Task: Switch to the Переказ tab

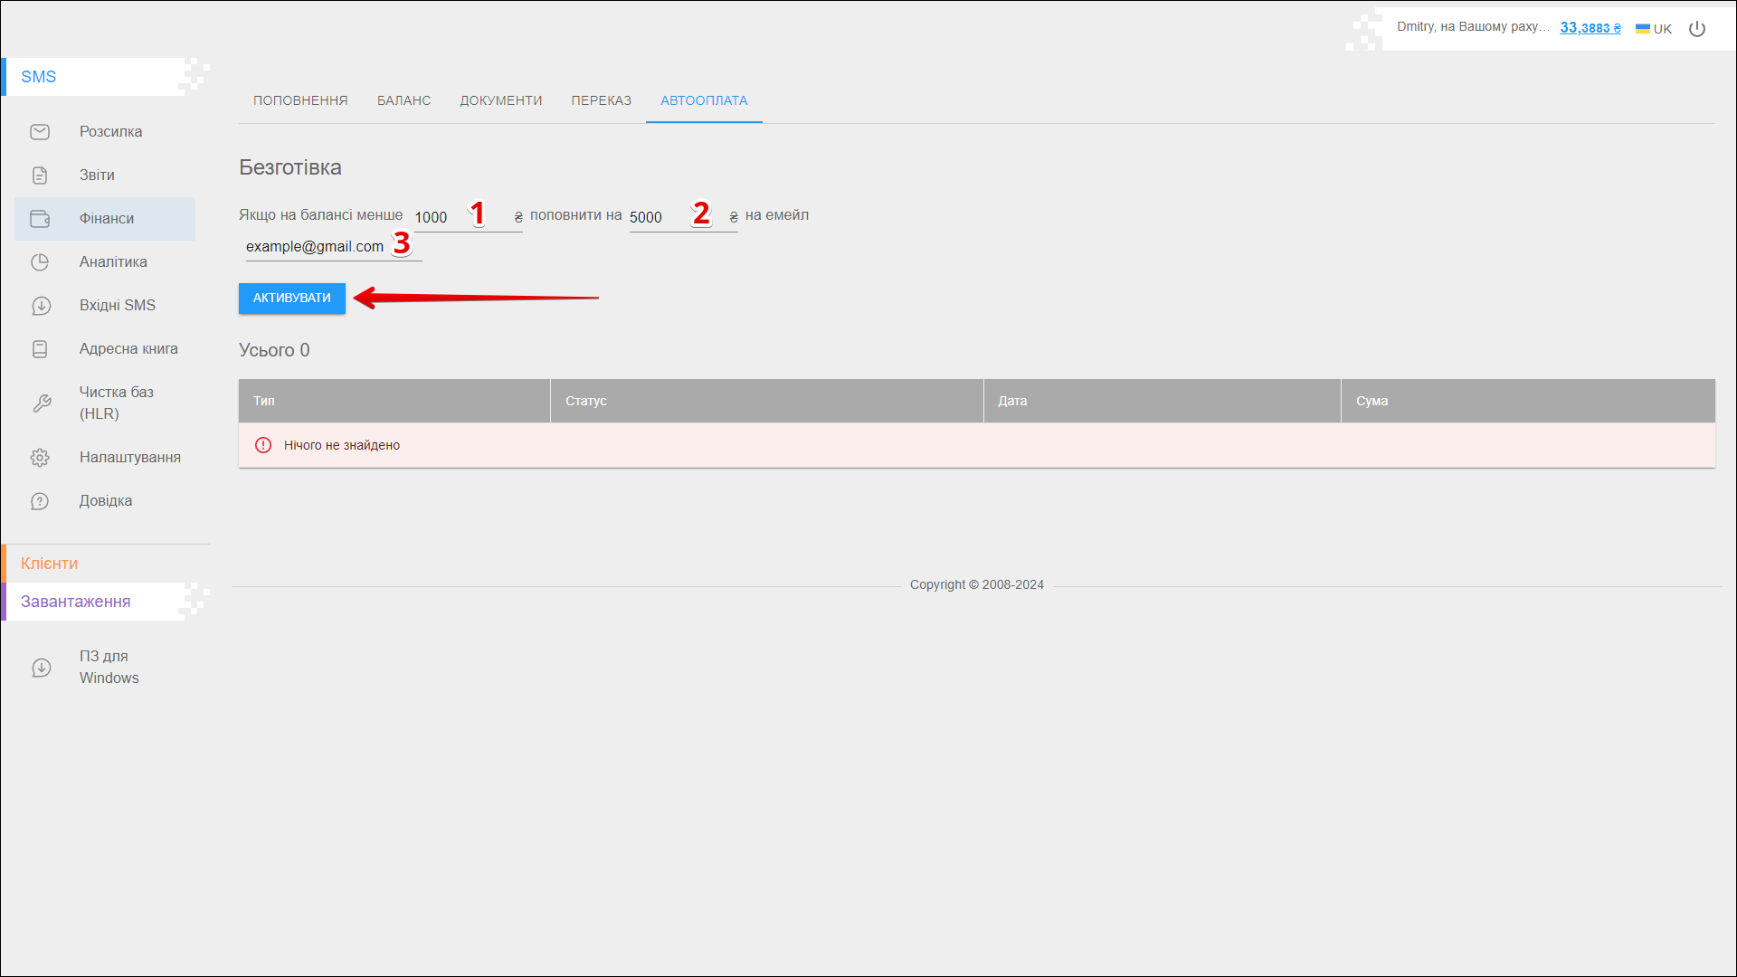Action: pyautogui.click(x=601, y=100)
